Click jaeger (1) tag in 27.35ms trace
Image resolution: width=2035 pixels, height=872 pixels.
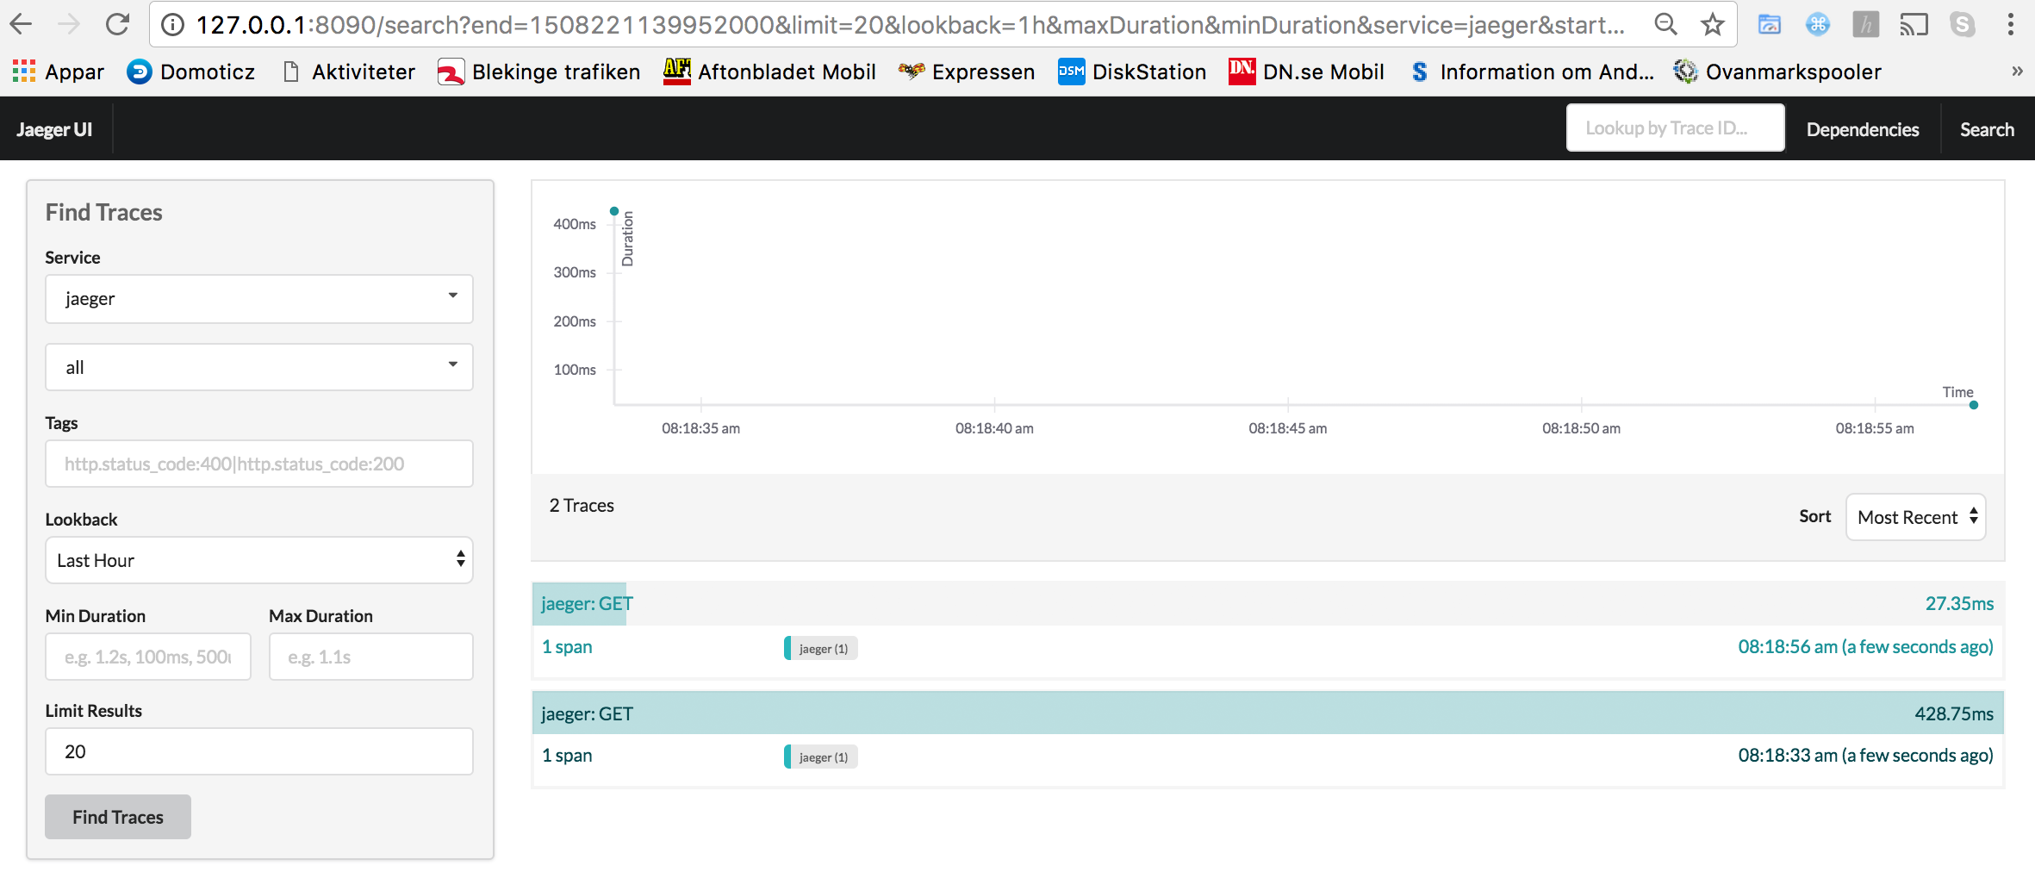pyautogui.click(x=821, y=648)
